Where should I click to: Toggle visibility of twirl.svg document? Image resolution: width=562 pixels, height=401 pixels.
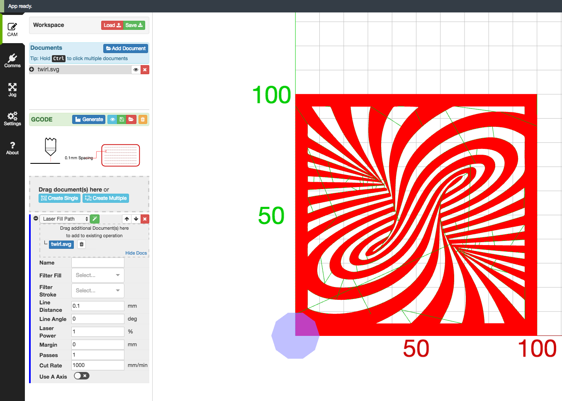point(136,70)
